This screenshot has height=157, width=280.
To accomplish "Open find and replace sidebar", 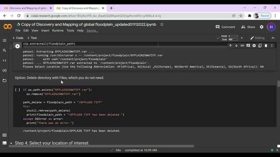I will [4, 51].
